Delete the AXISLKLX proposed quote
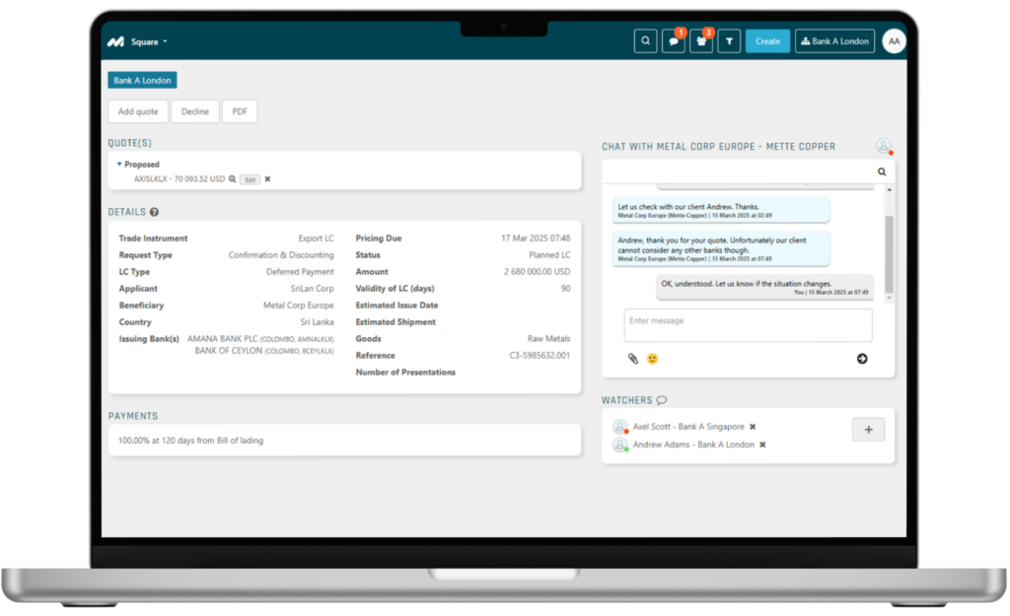 (x=267, y=179)
